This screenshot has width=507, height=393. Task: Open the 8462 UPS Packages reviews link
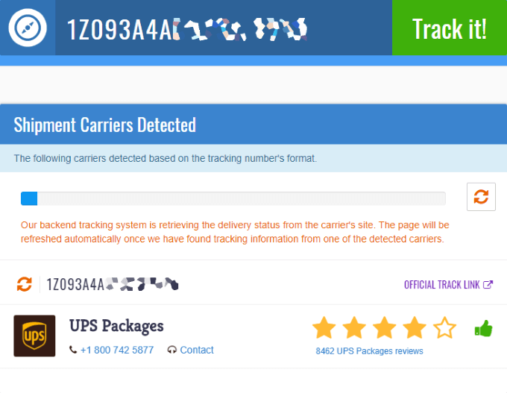(369, 351)
